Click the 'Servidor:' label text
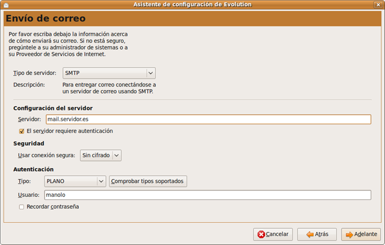This screenshot has width=385, height=245. click(29, 119)
